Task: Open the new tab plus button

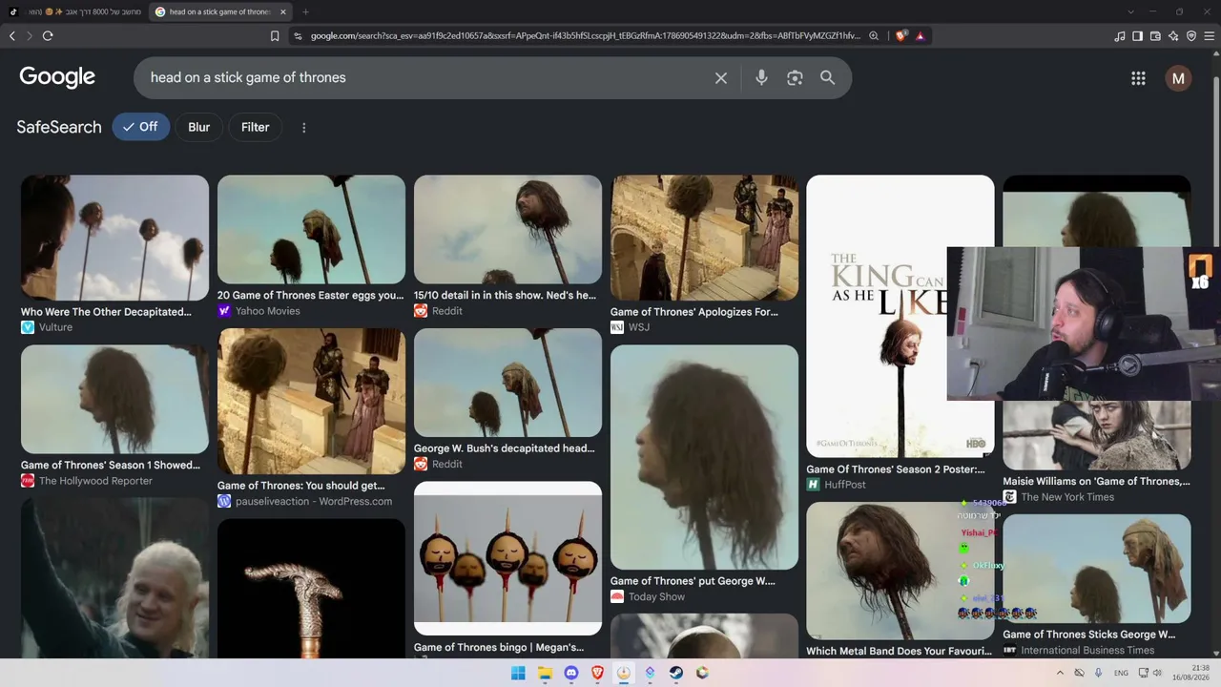Action: (x=305, y=12)
